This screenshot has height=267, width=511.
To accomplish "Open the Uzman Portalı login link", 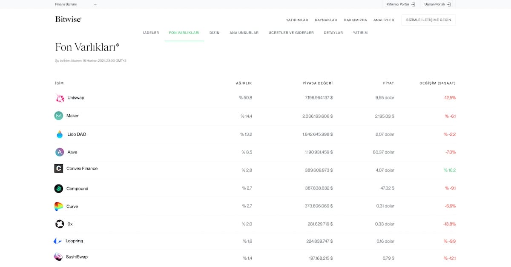I will point(437,4).
